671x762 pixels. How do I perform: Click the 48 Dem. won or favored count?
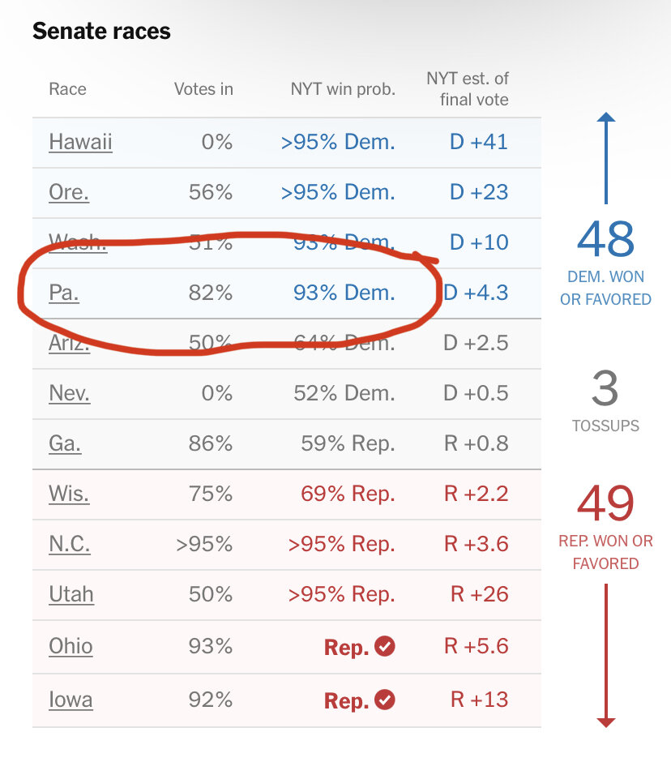point(605,240)
